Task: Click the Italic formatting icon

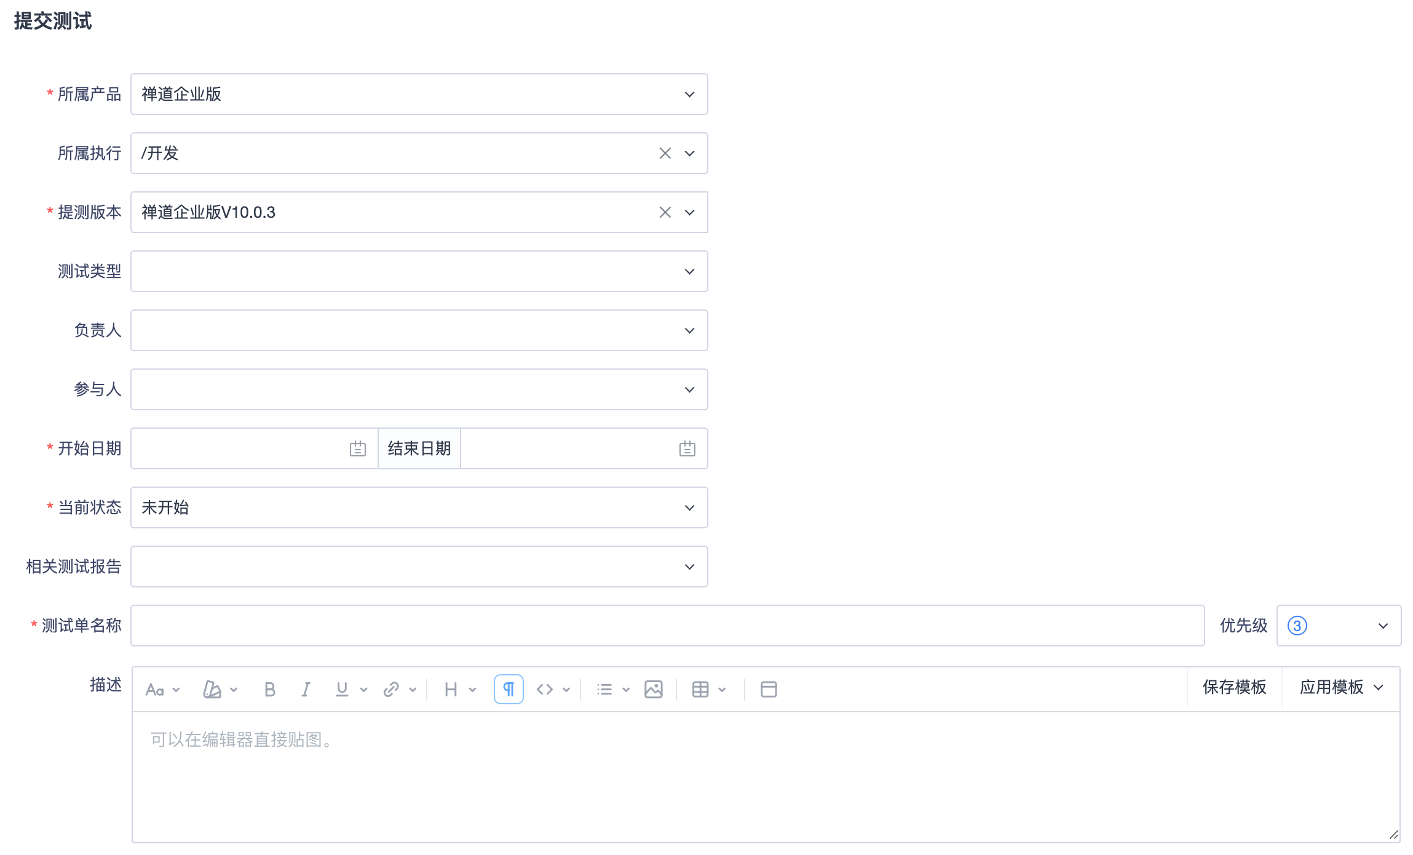Action: [306, 690]
